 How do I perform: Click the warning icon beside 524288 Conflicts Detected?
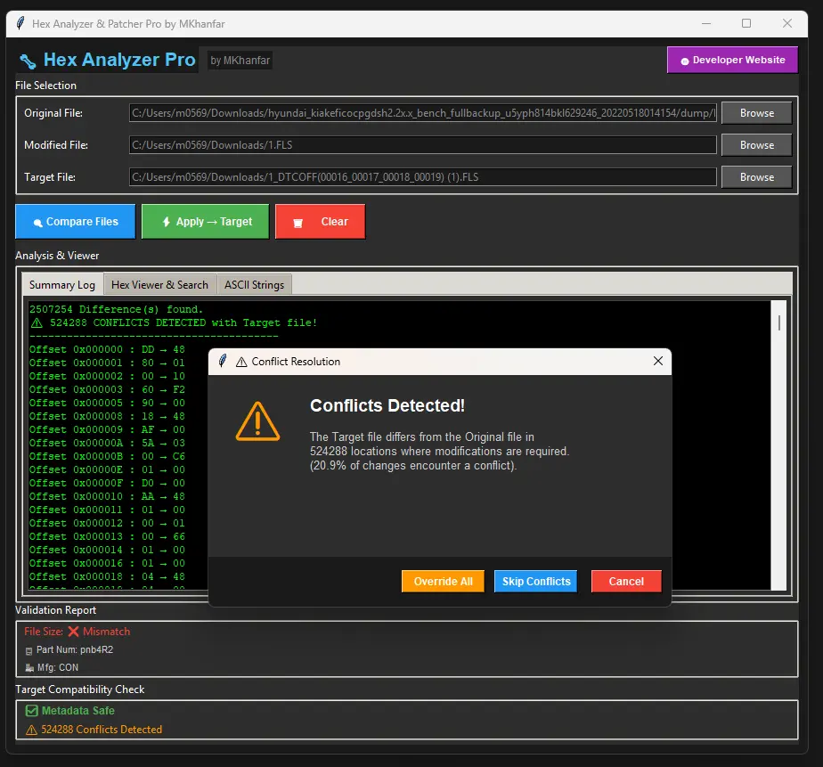click(34, 729)
